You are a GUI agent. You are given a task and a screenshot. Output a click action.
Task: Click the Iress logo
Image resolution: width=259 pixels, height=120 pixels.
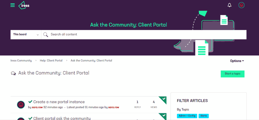[x=24, y=5]
